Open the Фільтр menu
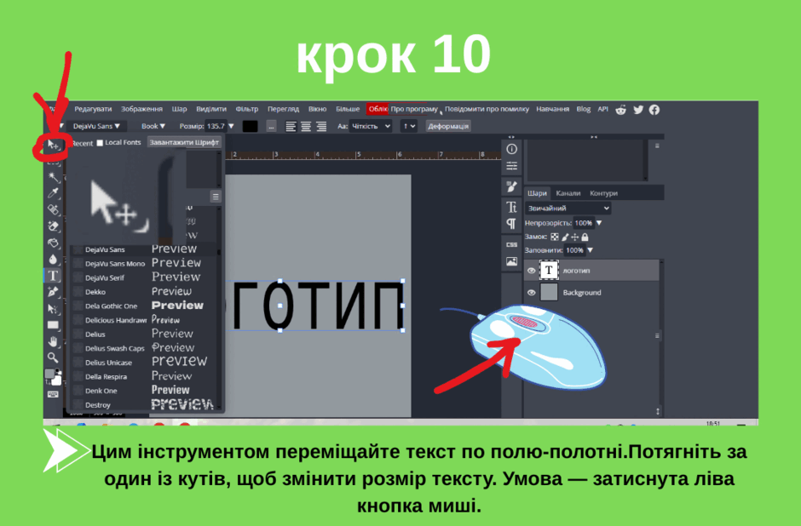 (247, 109)
